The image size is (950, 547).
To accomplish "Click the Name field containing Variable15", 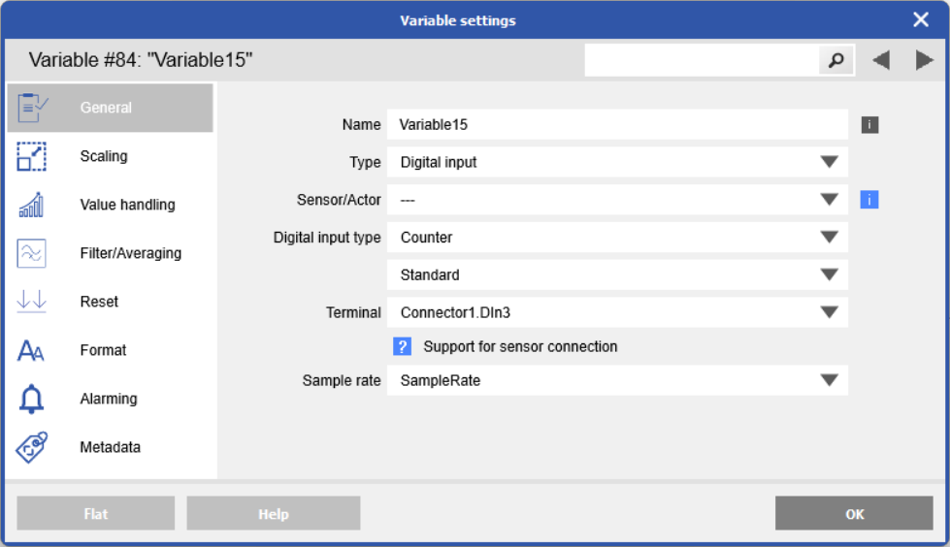I will click(616, 124).
